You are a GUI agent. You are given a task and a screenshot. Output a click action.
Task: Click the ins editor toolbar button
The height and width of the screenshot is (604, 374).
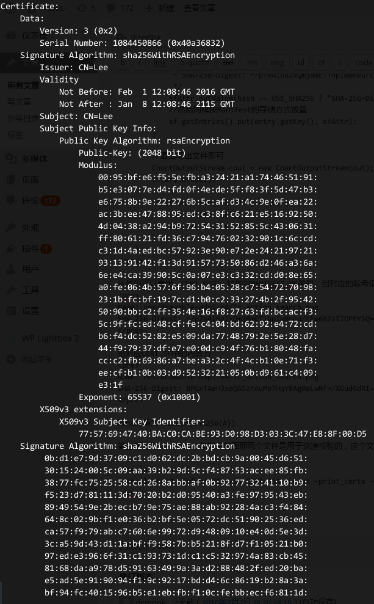click(253, 62)
